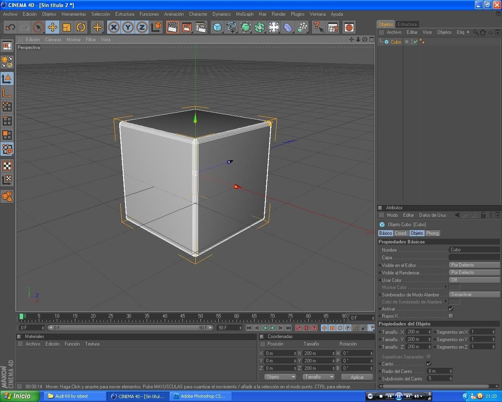Check the Superficies Separadas box
The image size is (502, 402).
(x=429, y=356)
